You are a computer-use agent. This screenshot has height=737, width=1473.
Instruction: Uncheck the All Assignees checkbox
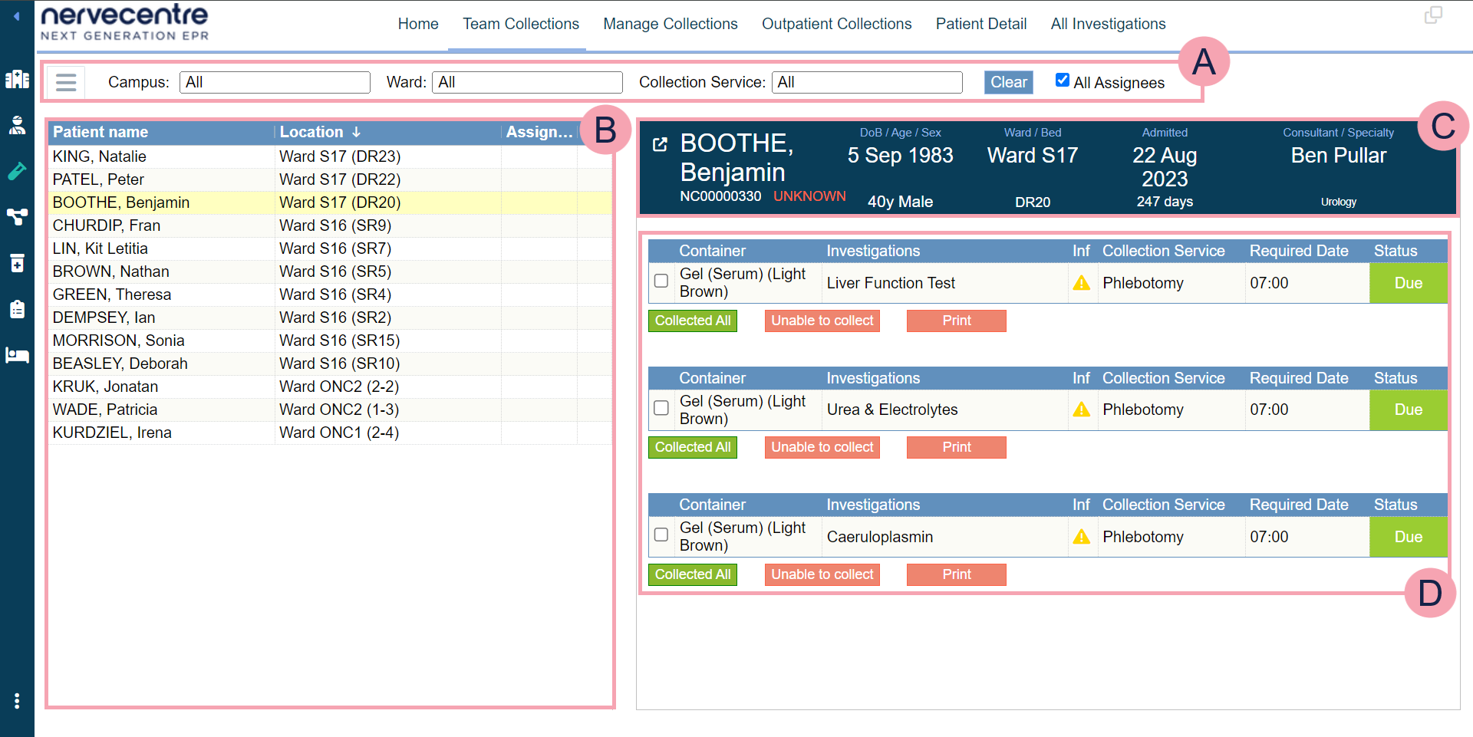pos(1063,81)
